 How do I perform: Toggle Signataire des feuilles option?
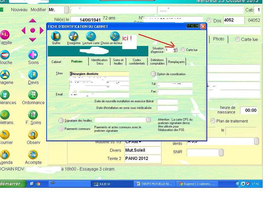(x=62, y=121)
